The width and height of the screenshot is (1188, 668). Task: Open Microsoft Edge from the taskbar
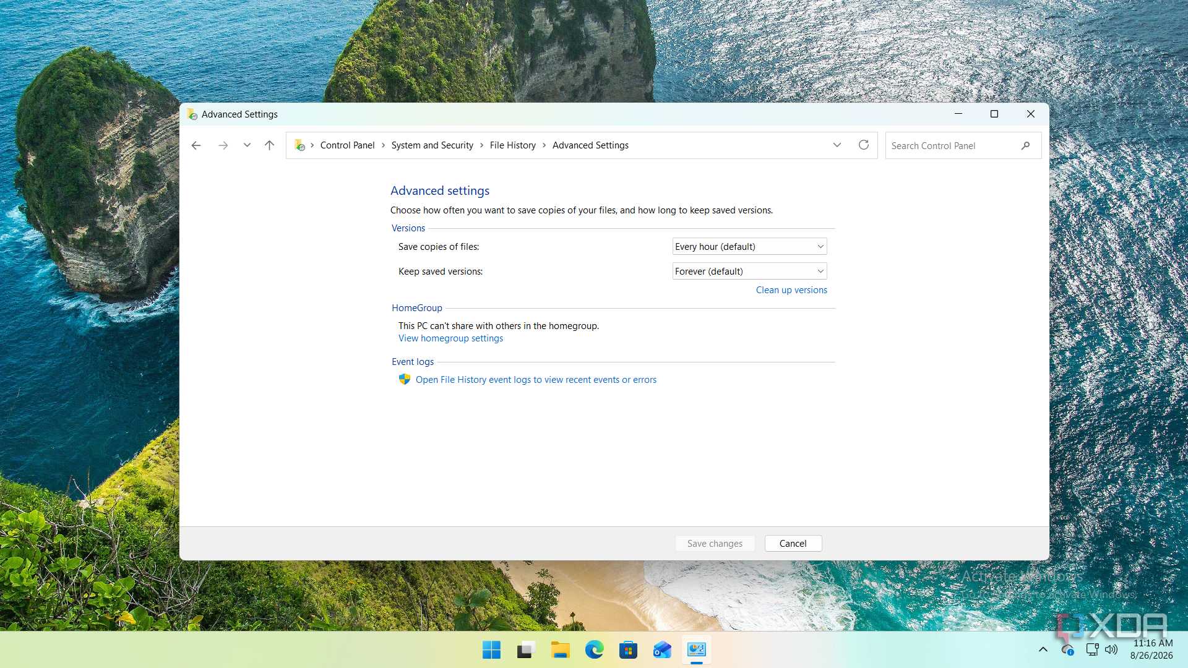point(594,650)
